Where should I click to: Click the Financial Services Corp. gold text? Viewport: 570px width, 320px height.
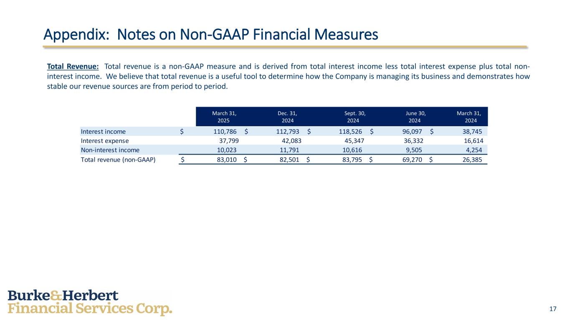[90, 310]
